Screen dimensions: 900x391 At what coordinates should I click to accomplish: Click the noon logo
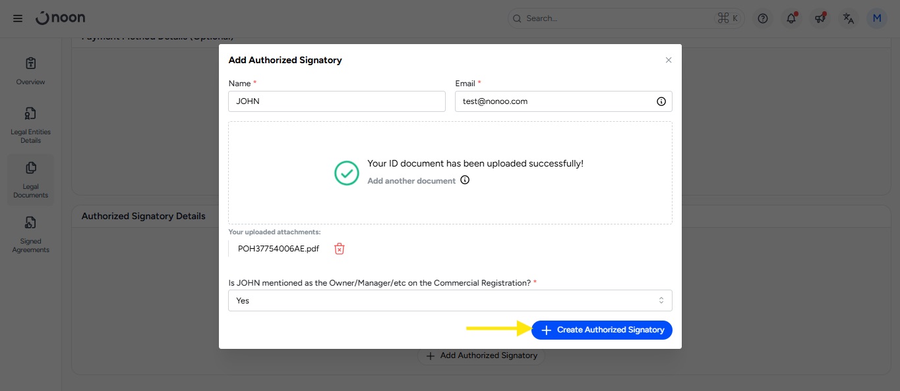61,18
